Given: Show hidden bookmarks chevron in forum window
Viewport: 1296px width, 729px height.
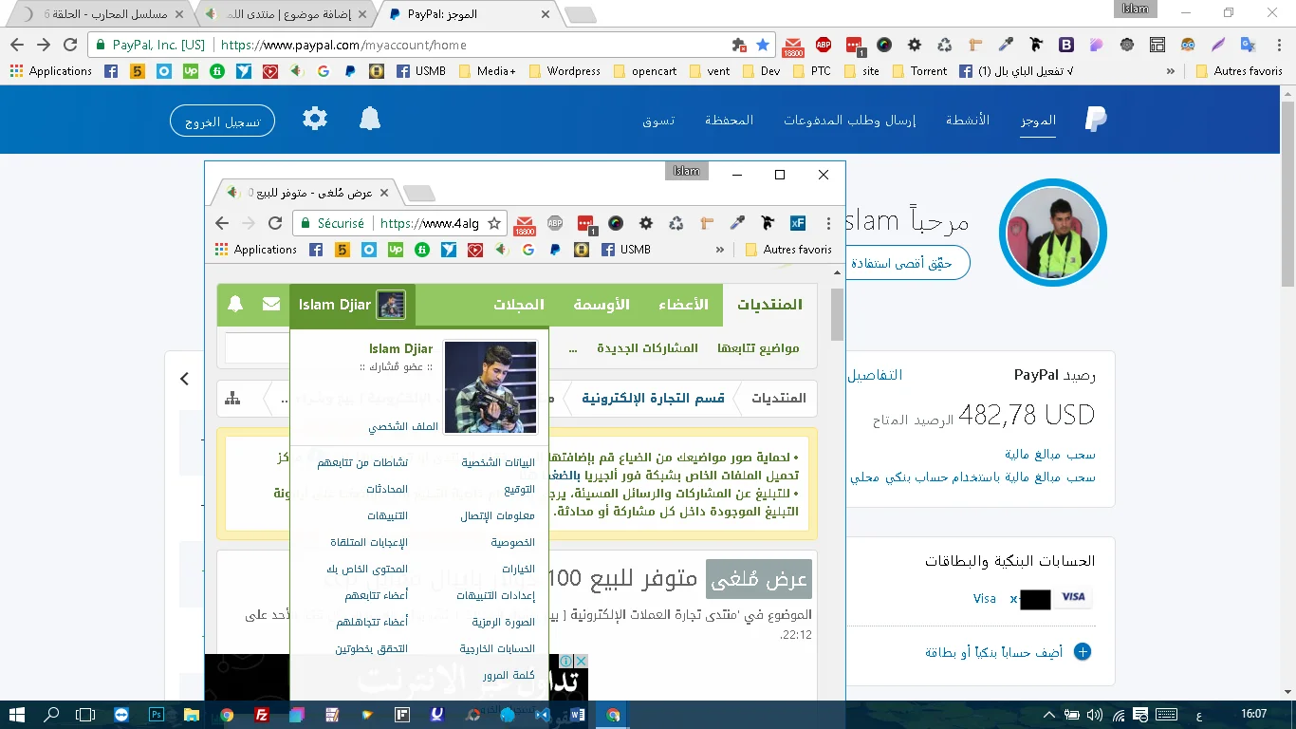Looking at the screenshot, I should [720, 250].
